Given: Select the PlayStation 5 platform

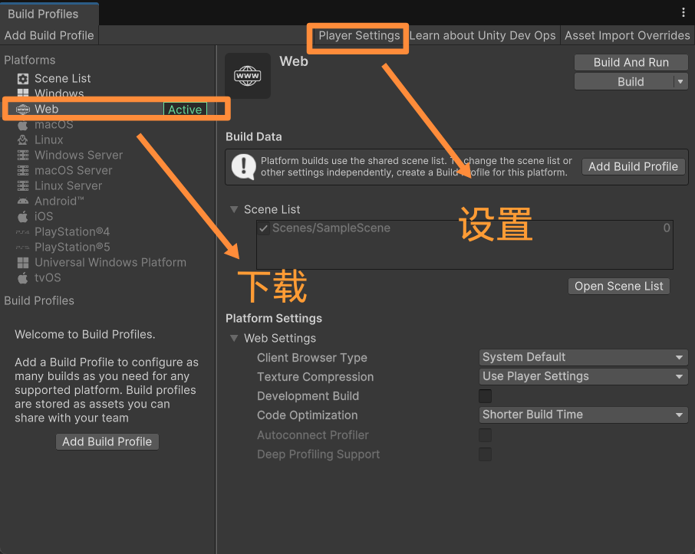Looking at the screenshot, I should pyautogui.click(x=108, y=247).
